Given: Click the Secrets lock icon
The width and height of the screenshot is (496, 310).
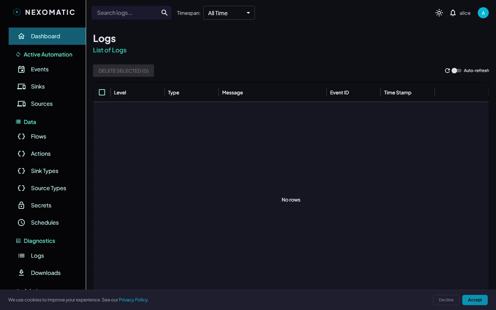Looking at the screenshot, I should (21, 205).
